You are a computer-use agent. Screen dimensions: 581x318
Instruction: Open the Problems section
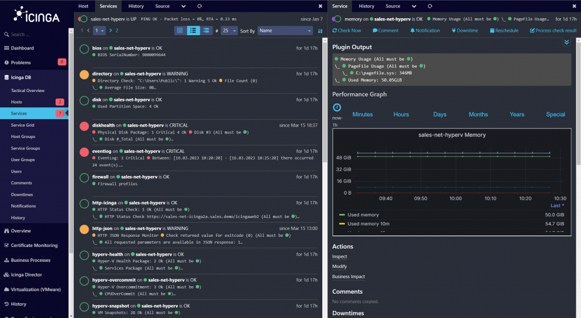[x=18, y=62]
